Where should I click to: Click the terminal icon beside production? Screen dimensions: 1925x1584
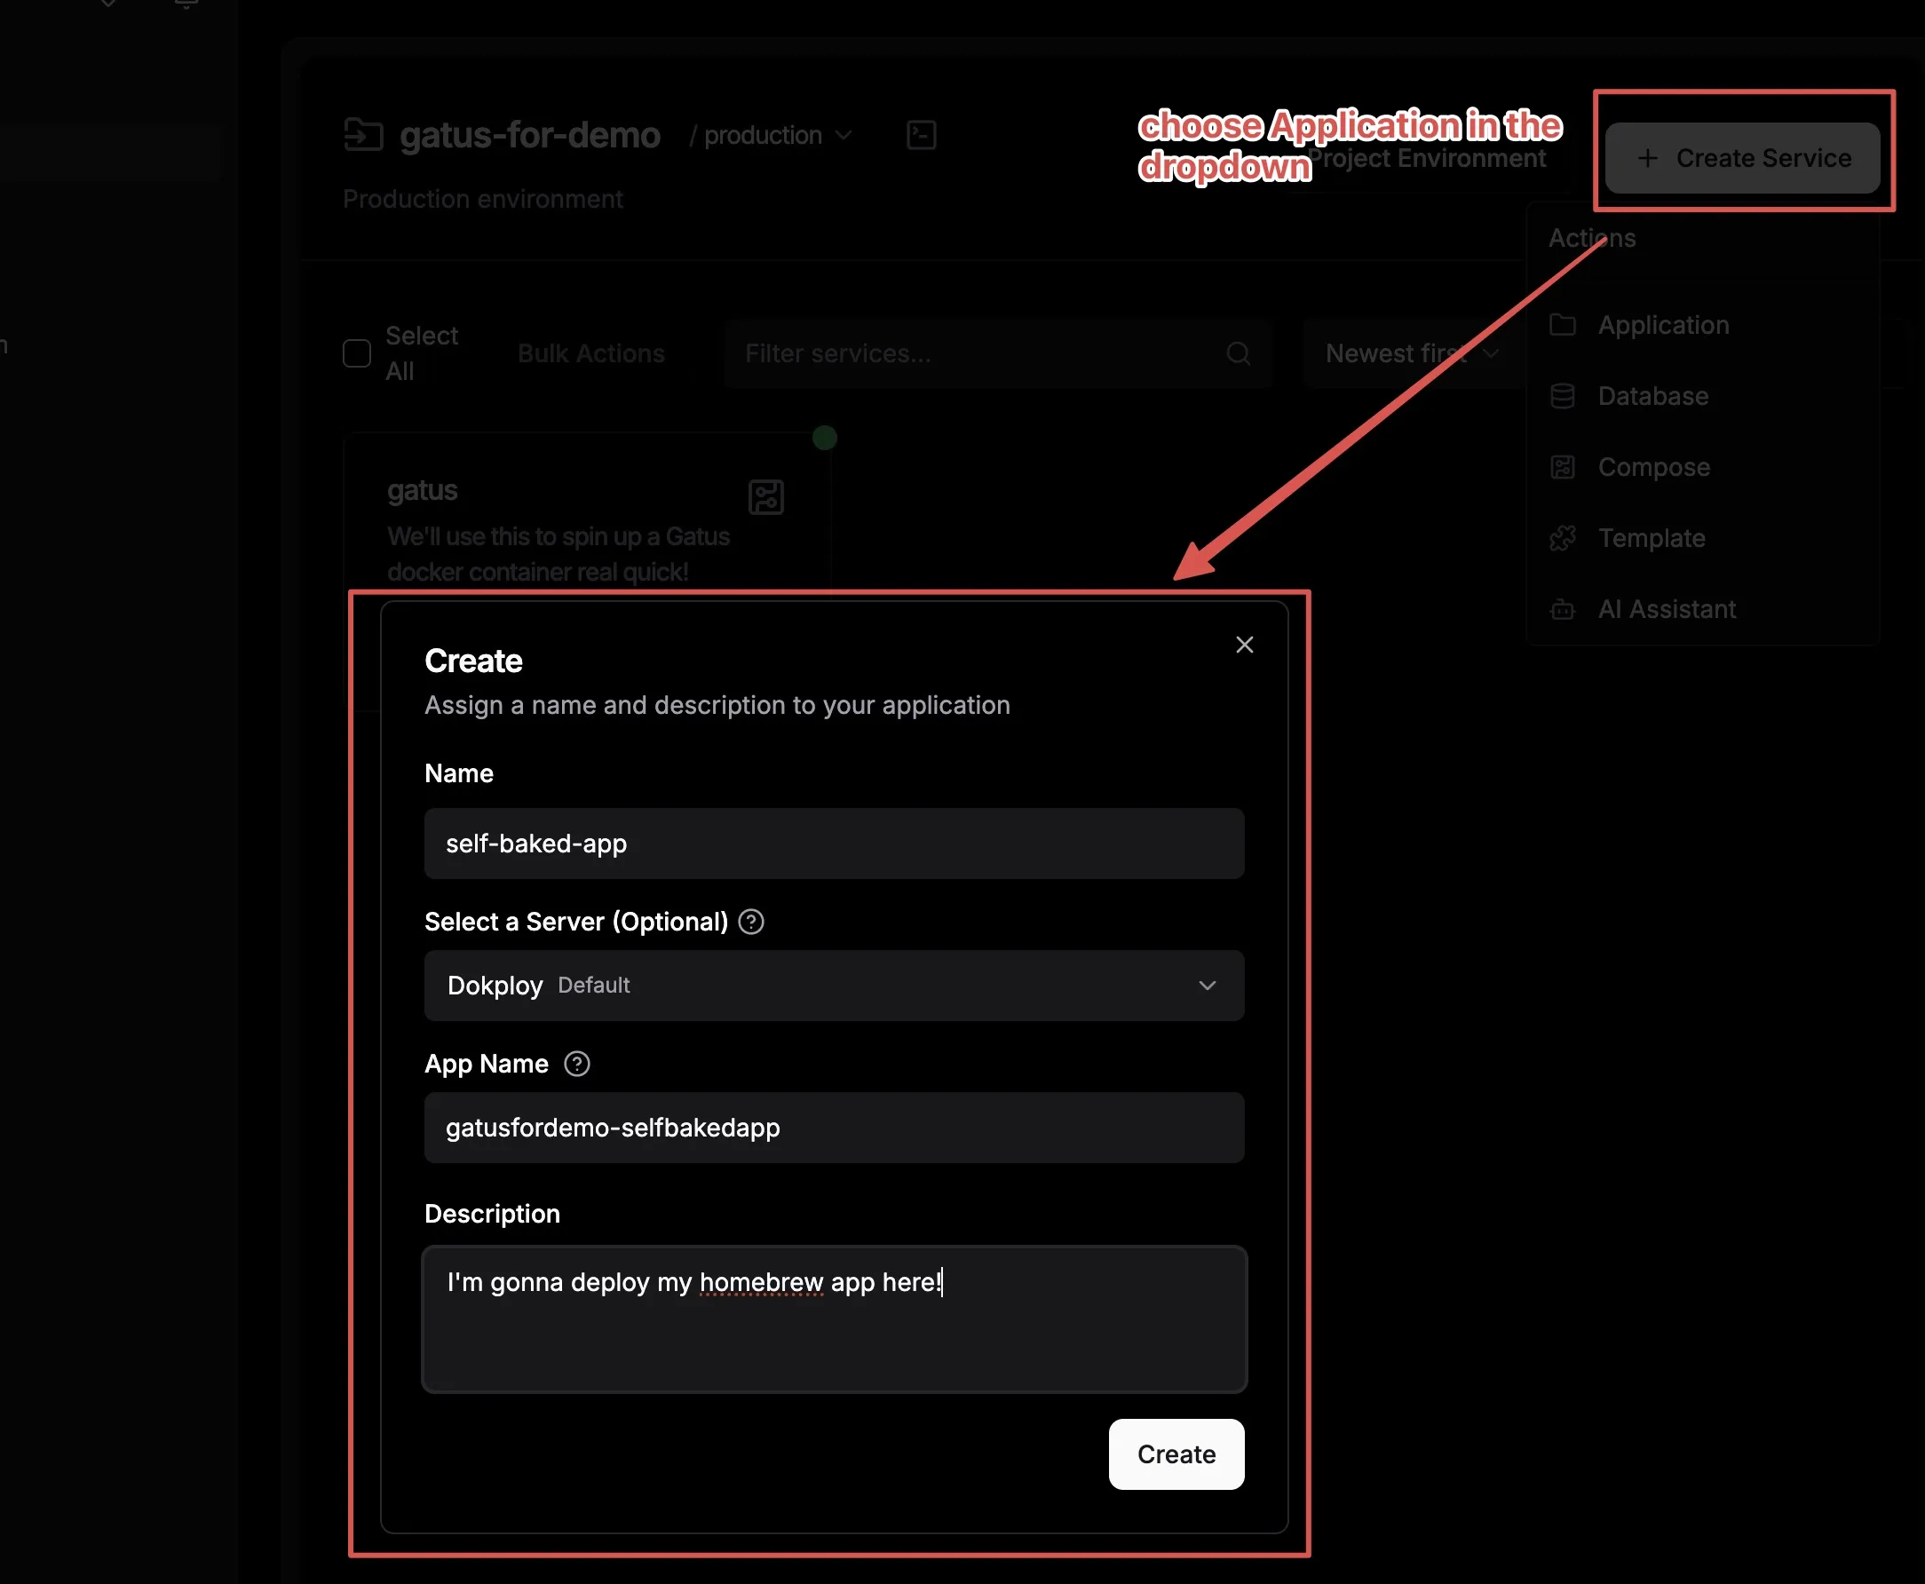(921, 135)
